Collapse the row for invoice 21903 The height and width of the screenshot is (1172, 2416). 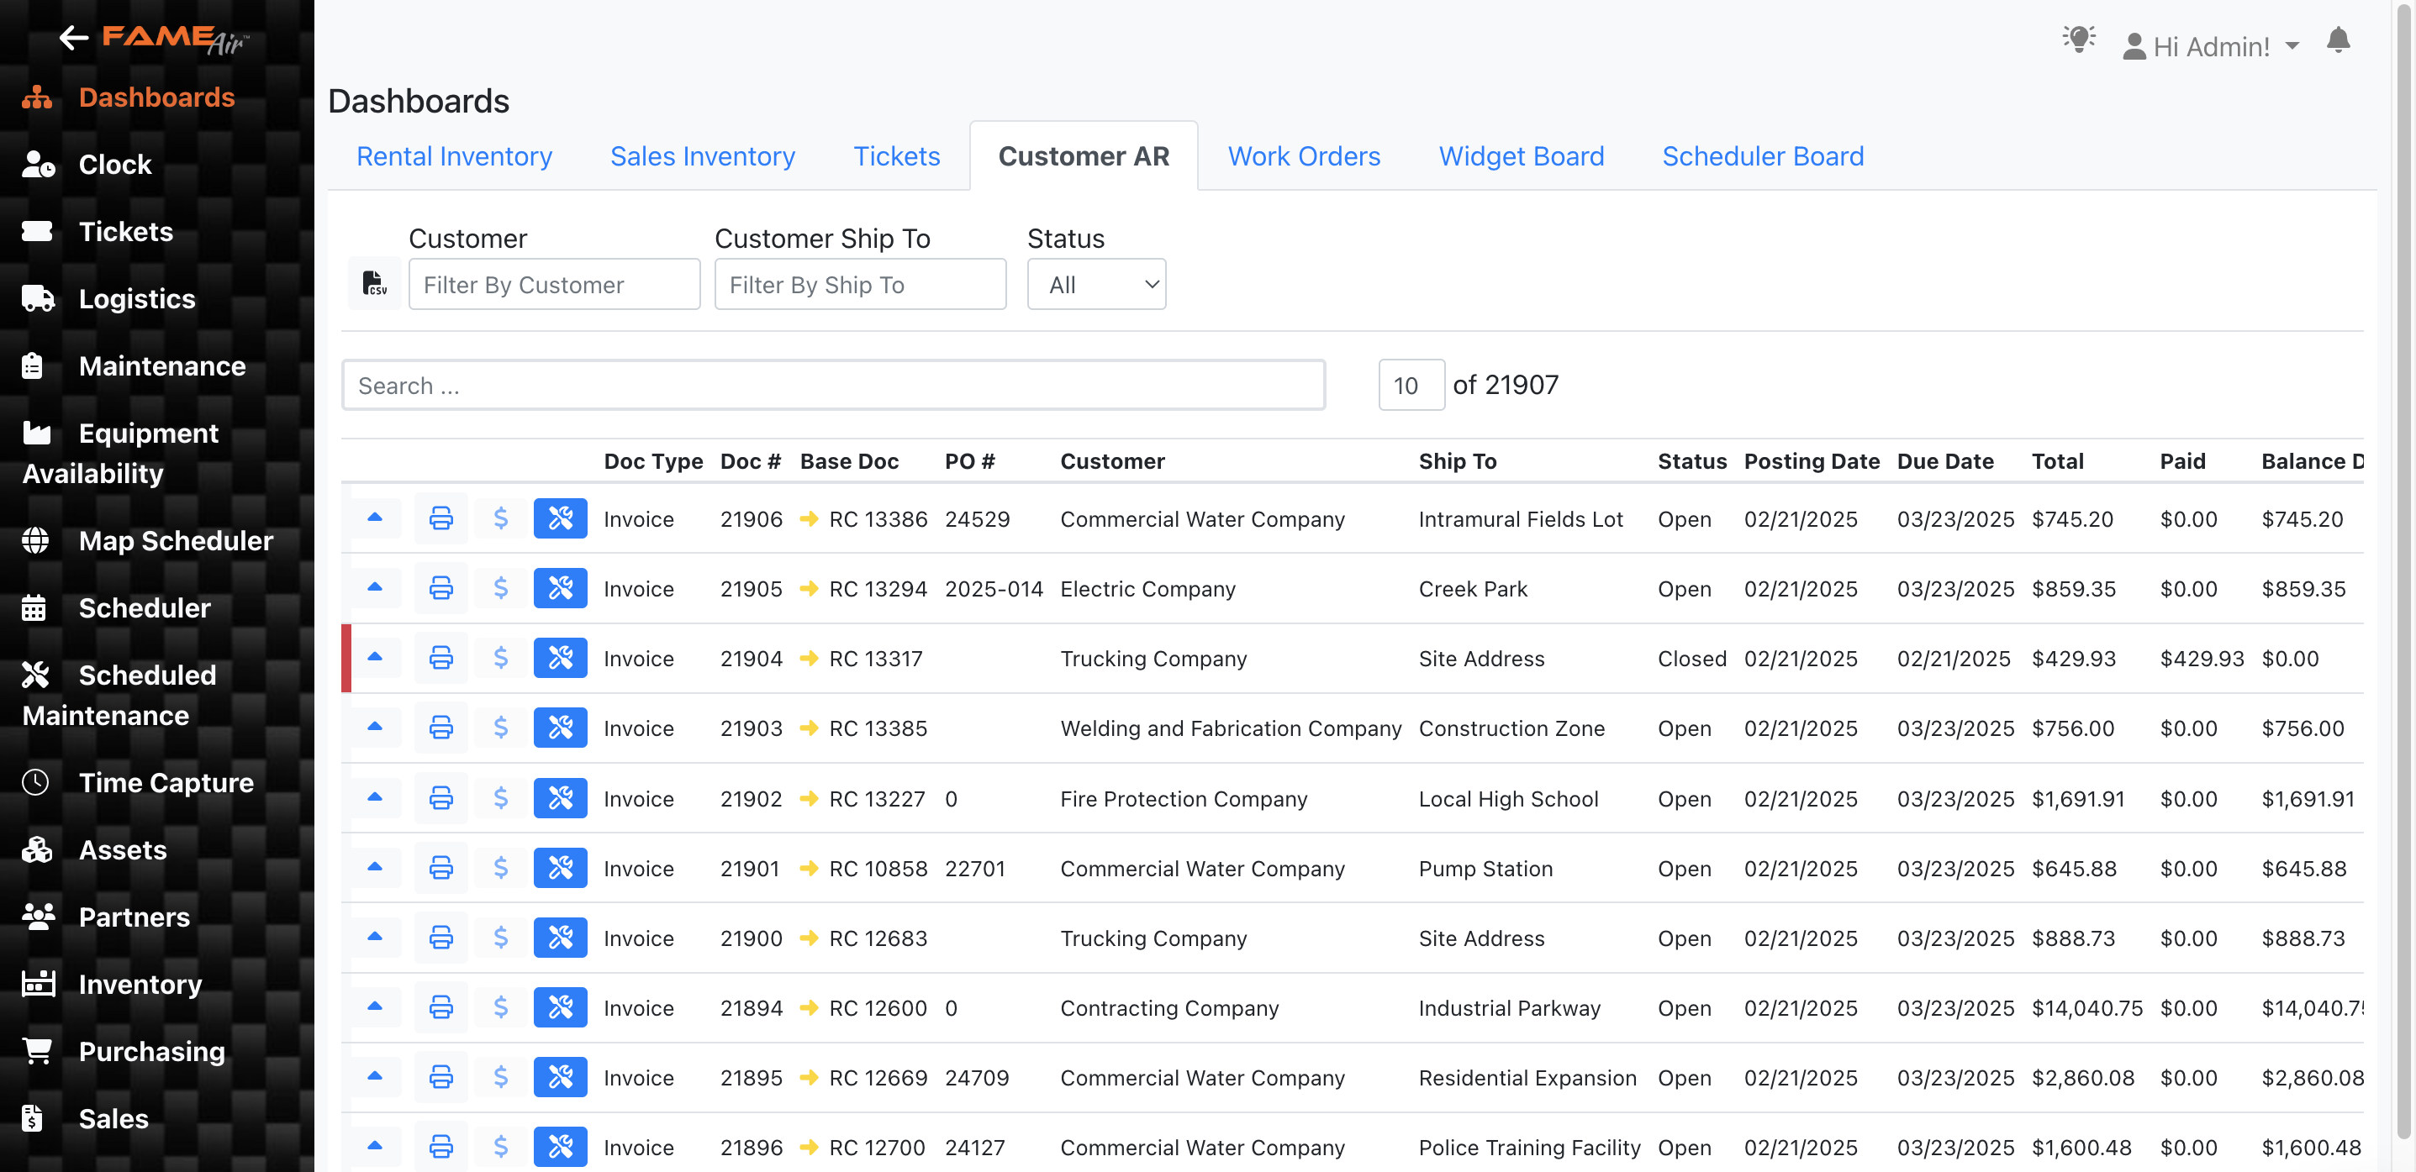376,727
